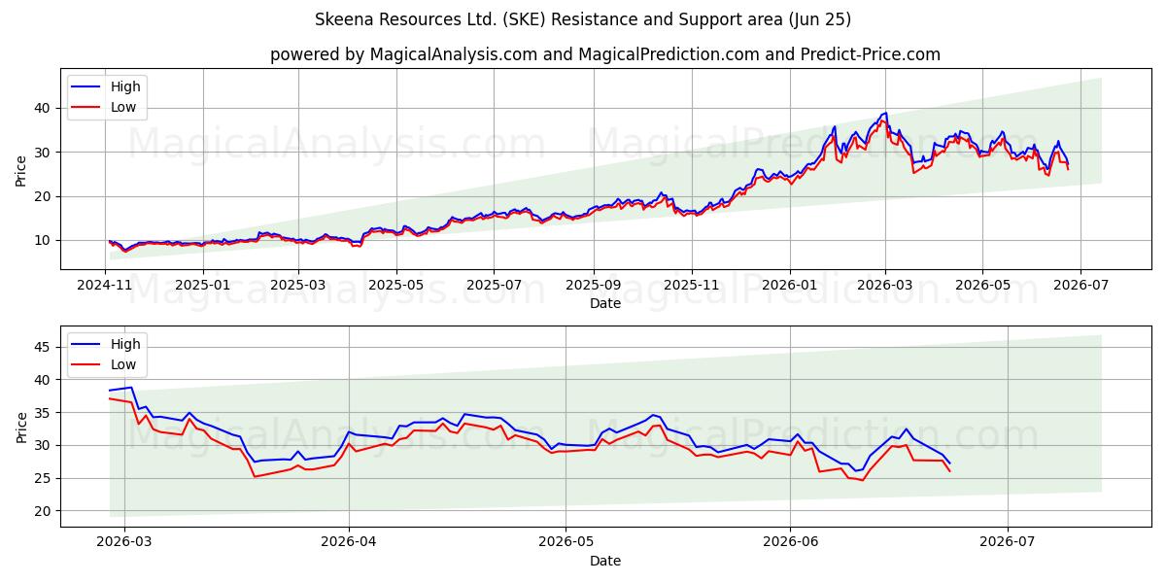This screenshot has width=1166, height=583.
Task: Click the '2026-05' tick on lower x-axis
Action: click(566, 542)
